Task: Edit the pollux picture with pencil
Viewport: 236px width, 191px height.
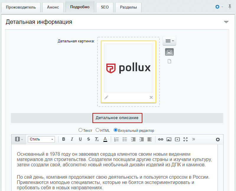Action: point(106,97)
